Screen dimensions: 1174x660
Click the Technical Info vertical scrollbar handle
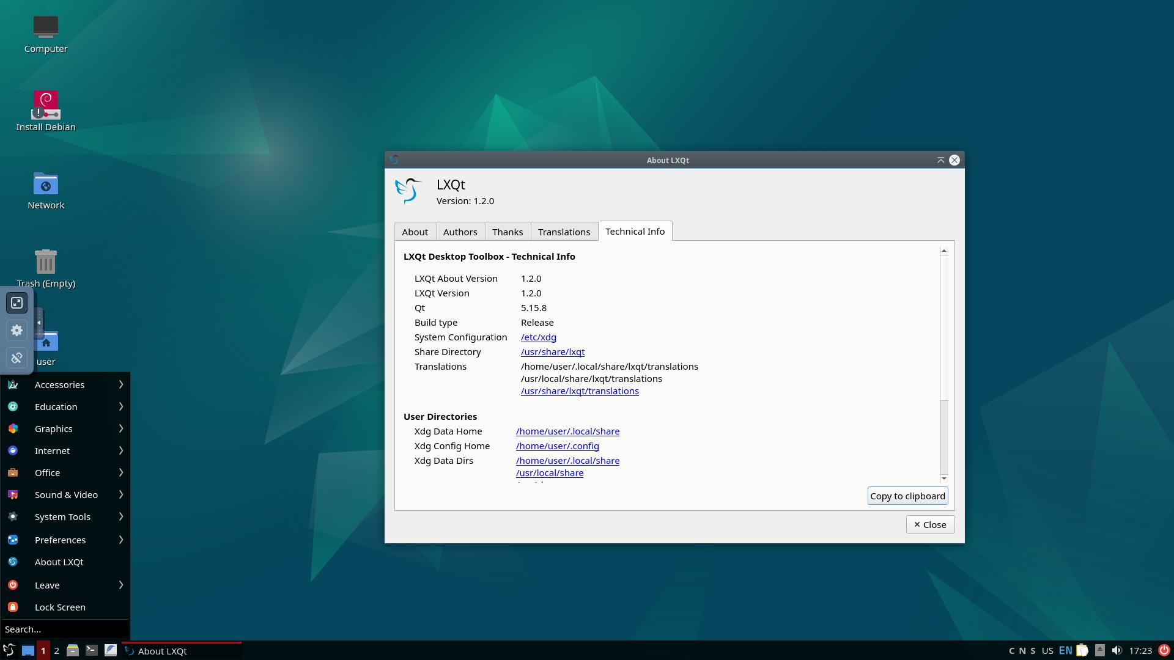click(x=944, y=328)
